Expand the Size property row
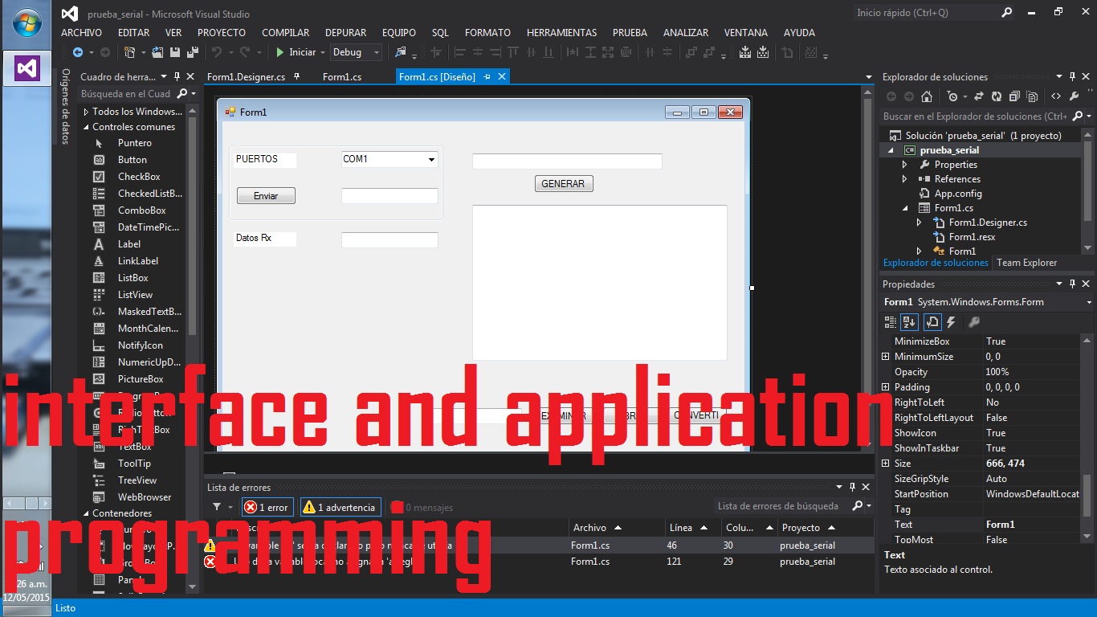The image size is (1097, 617). 886,464
